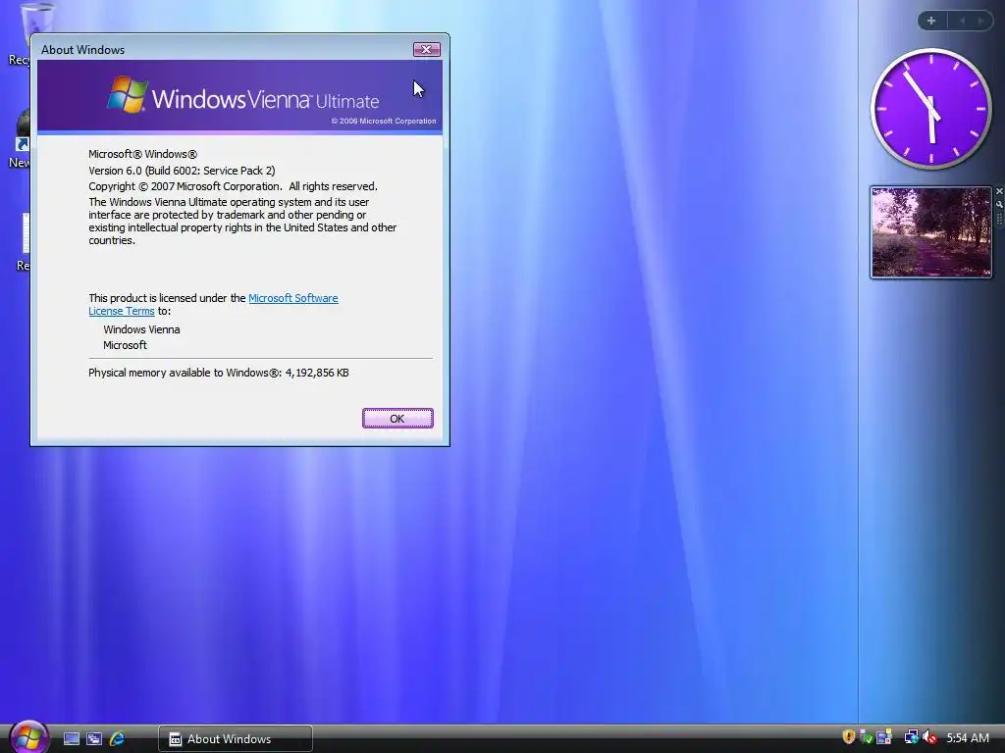This screenshot has width=1005, height=753.
Task: Click Windows Vienna Ultimate banner logo
Action: [x=243, y=96]
